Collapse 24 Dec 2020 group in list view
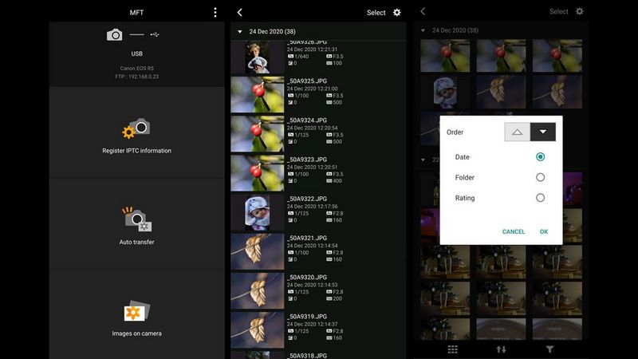 [240, 31]
